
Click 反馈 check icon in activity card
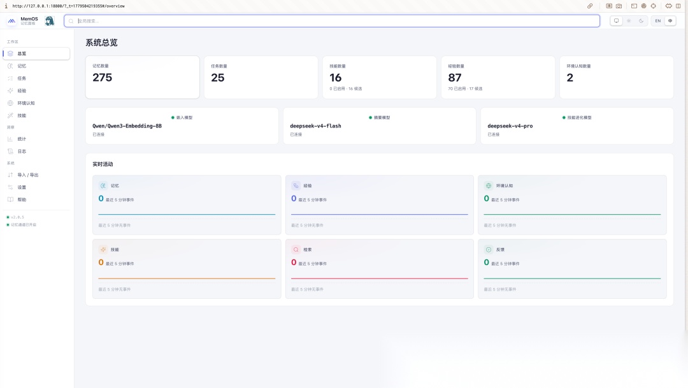pos(489,250)
